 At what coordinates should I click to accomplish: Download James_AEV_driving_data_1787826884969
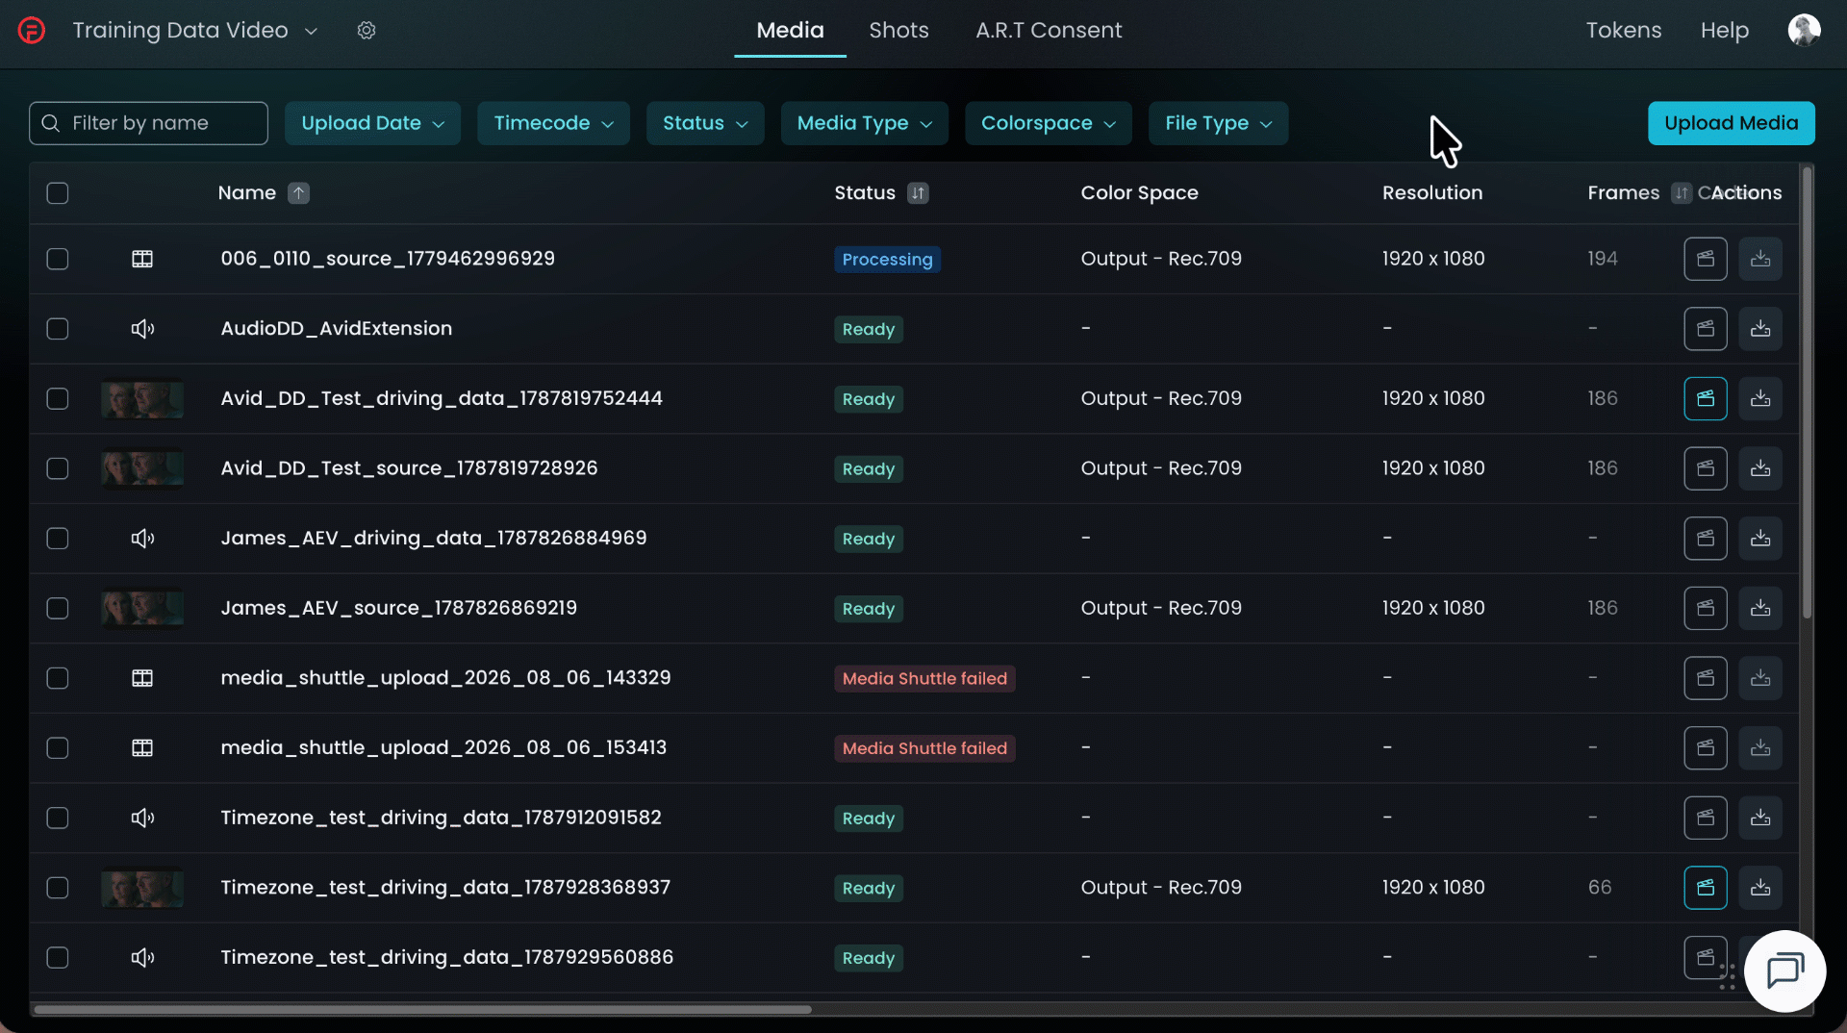point(1760,539)
